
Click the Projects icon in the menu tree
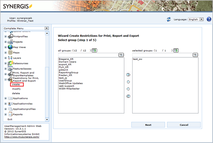pos(10,42)
